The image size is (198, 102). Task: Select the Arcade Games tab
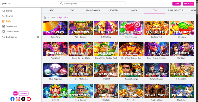pyautogui.click(x=93, y=10)
